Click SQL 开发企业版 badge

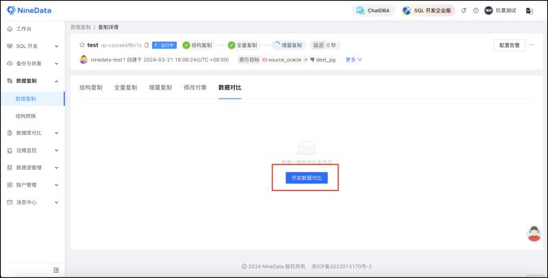tap(428, 10)
